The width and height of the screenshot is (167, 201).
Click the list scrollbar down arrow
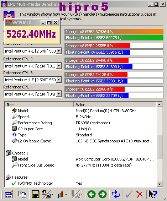[x=160, y=184]
